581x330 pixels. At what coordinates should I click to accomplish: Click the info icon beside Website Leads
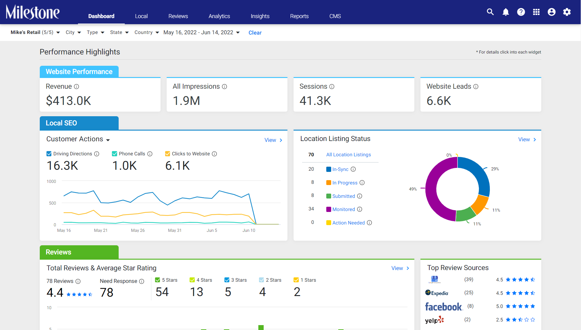[x=476, y=87]
